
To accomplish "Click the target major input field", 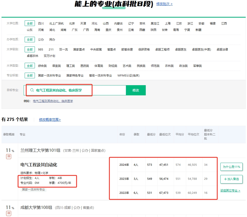I will tap(76, 90).
